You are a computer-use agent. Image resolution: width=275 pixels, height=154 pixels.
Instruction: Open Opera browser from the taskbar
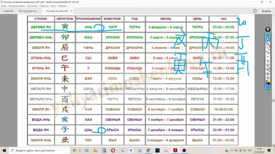[x=113, y=150]
